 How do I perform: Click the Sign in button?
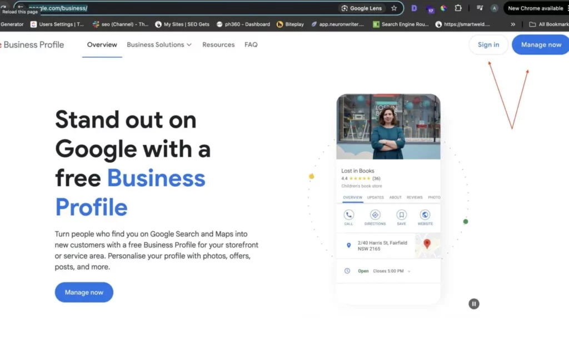(x=488, y=44)
